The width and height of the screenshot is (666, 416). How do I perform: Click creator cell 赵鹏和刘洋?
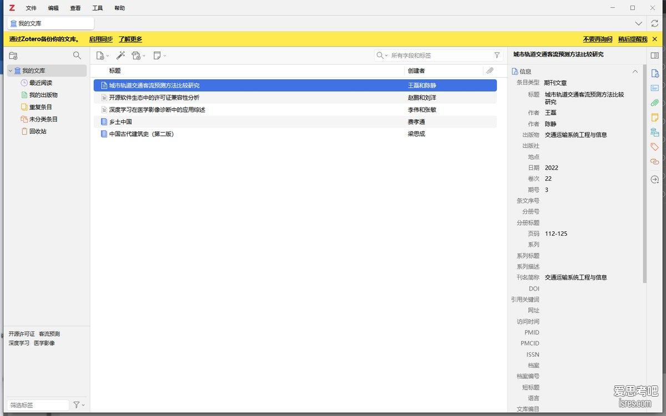(422, 98)
